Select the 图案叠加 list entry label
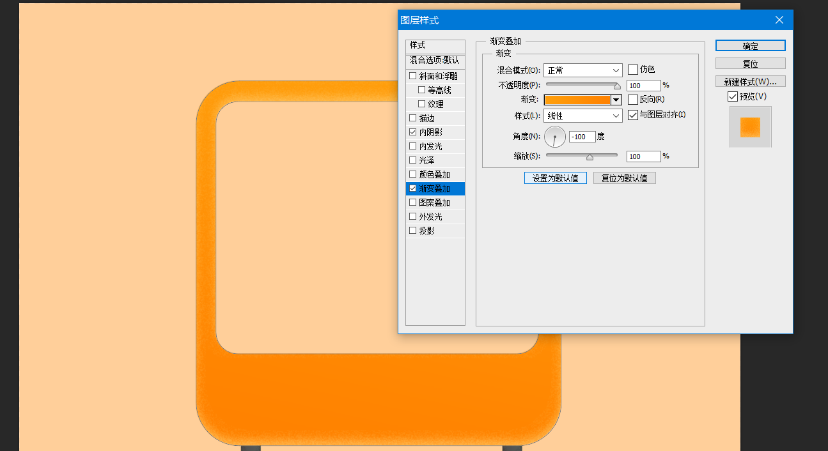This screenshot has height=451, width=828. pos(435,203)
